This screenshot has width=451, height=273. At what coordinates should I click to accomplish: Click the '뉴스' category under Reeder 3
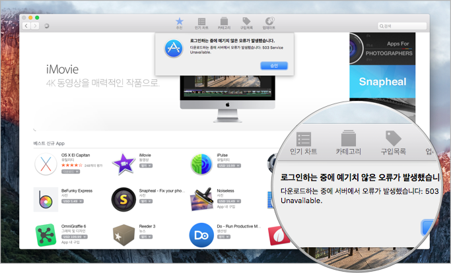143,231
